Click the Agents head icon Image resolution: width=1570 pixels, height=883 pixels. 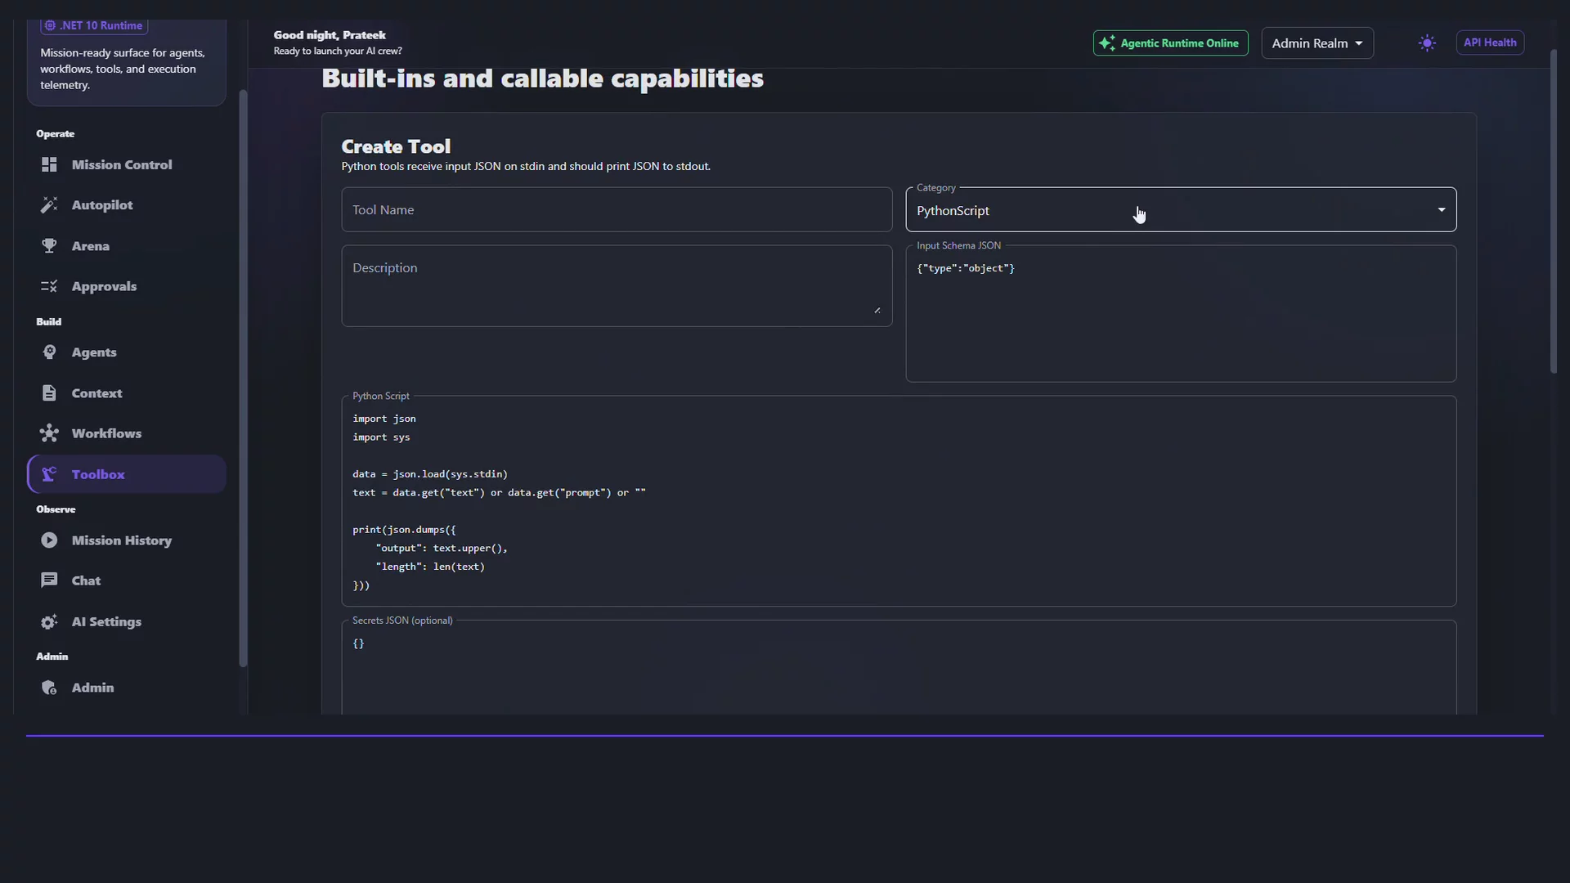pyautogui.click(x=49, y=352)
